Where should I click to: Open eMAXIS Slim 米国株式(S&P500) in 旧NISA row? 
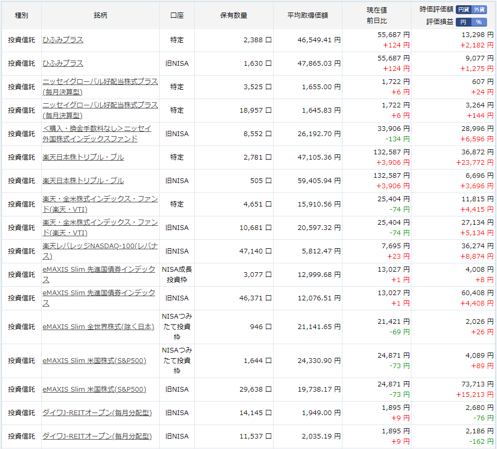pos(94,390)
